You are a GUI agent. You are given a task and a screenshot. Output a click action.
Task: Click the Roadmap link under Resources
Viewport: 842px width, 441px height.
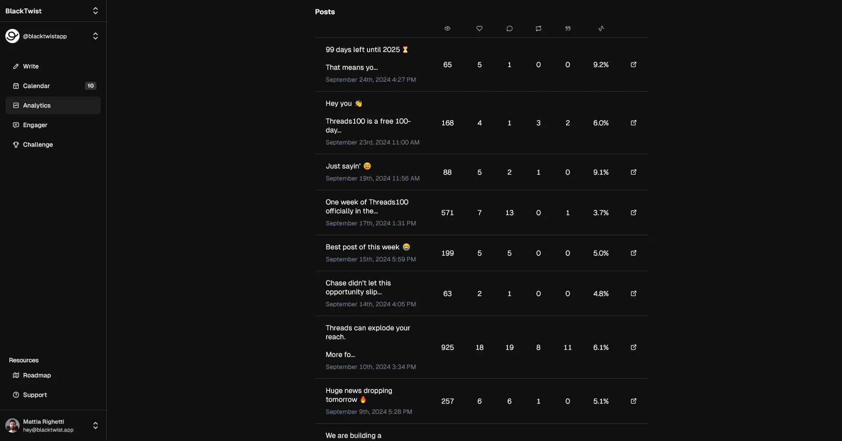[36, 375]
